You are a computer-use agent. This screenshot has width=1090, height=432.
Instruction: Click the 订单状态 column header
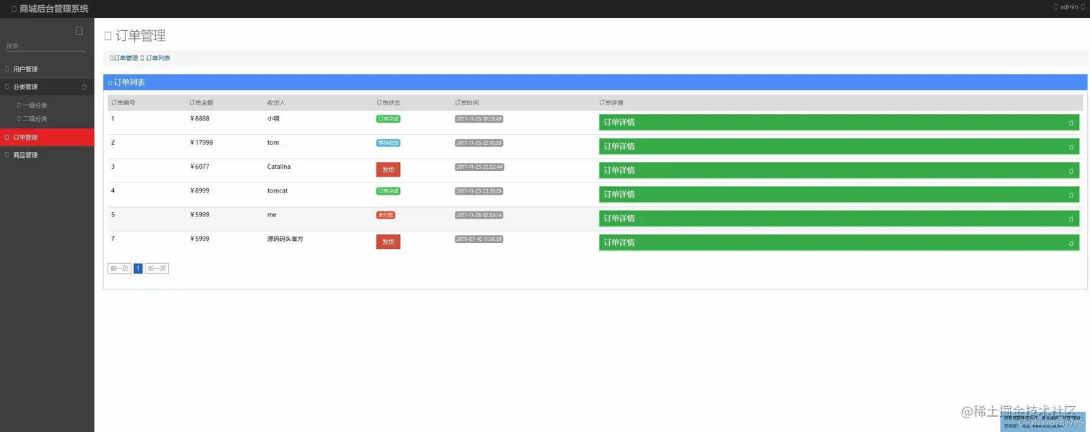388,102
